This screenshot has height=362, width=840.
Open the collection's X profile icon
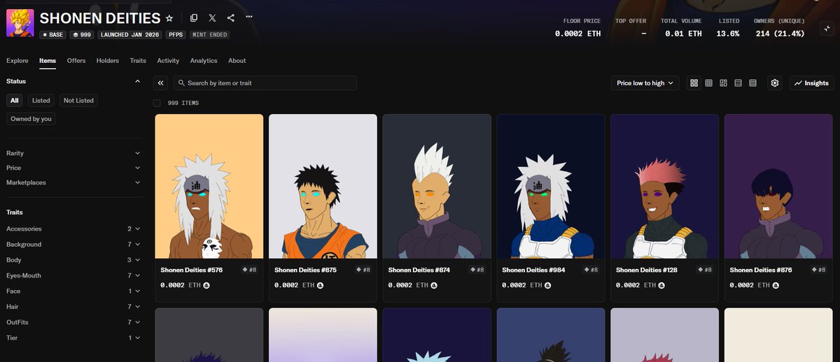coord(212,17)
